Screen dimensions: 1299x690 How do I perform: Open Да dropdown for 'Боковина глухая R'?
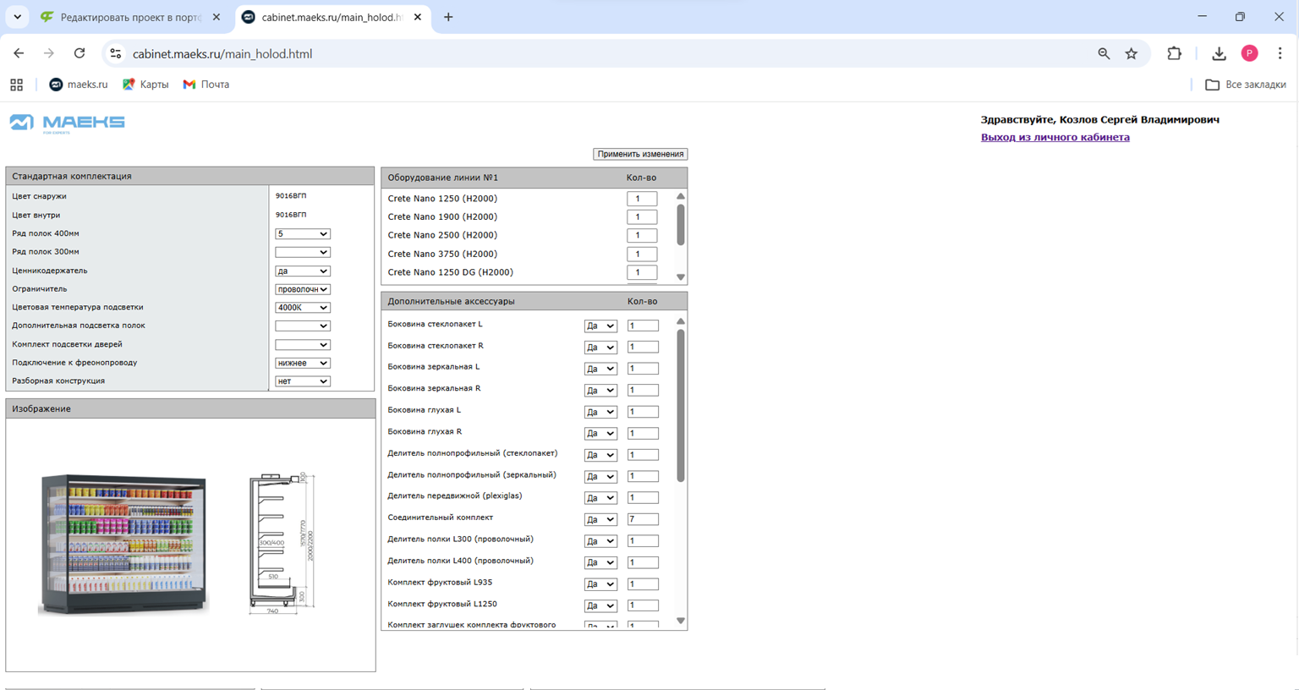click(x=600, y=433)
